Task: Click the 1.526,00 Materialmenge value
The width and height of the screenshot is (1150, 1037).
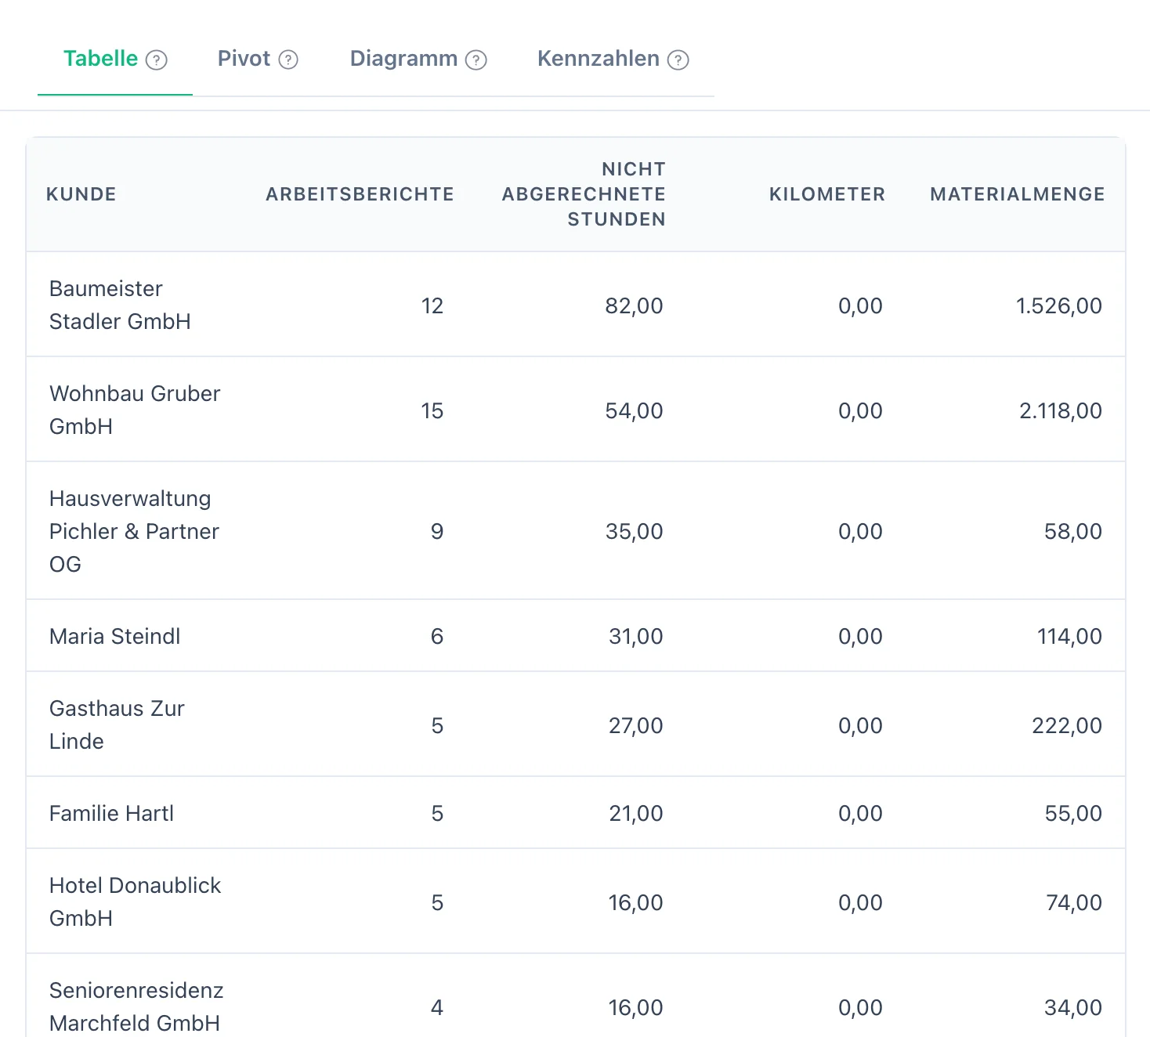Action: [1058, 305]
